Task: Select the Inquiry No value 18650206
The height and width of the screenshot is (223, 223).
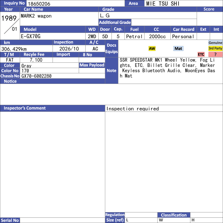Action: click(39, 4)
